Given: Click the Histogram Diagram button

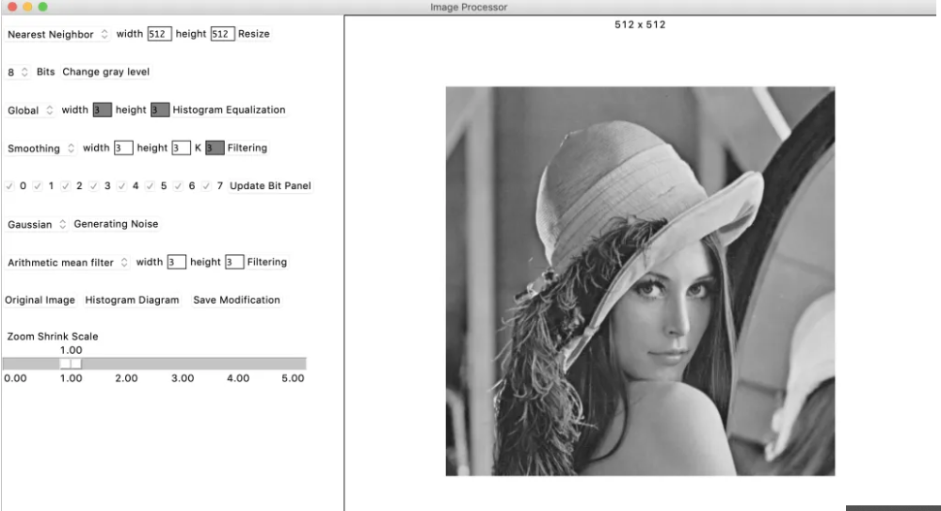Looking at the screenshot, I should click(x=132, y=300).
